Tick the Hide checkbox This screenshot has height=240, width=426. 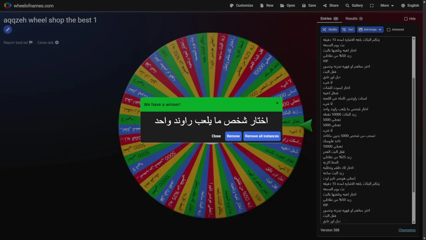(406, 19)
